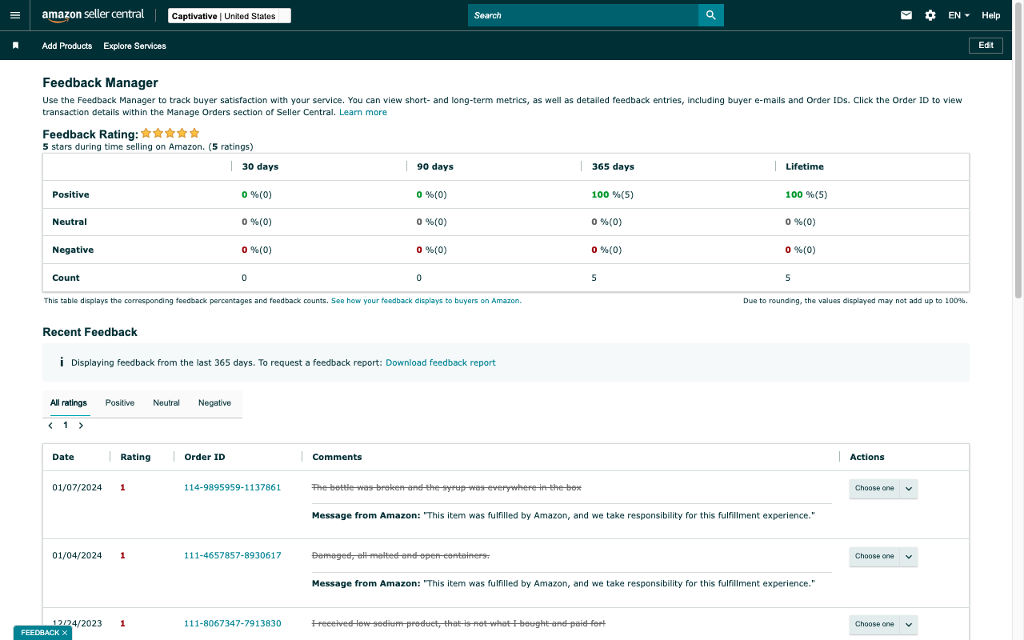Click the Neutral row label
Viewport: 1024px width, 640px height.
coord(70,222)
